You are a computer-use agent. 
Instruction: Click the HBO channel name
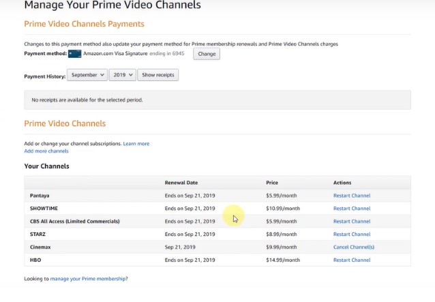35,260
